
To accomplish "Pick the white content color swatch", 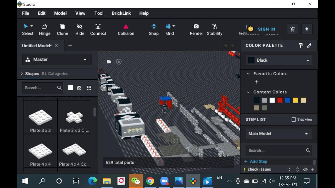I will (272, 100).
